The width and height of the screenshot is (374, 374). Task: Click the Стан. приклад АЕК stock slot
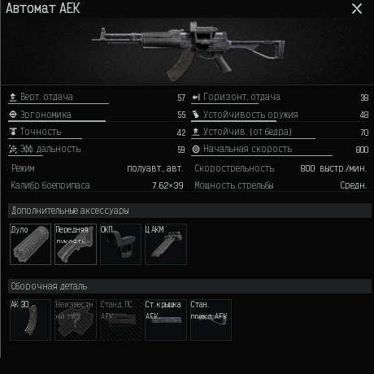[211, 320]
